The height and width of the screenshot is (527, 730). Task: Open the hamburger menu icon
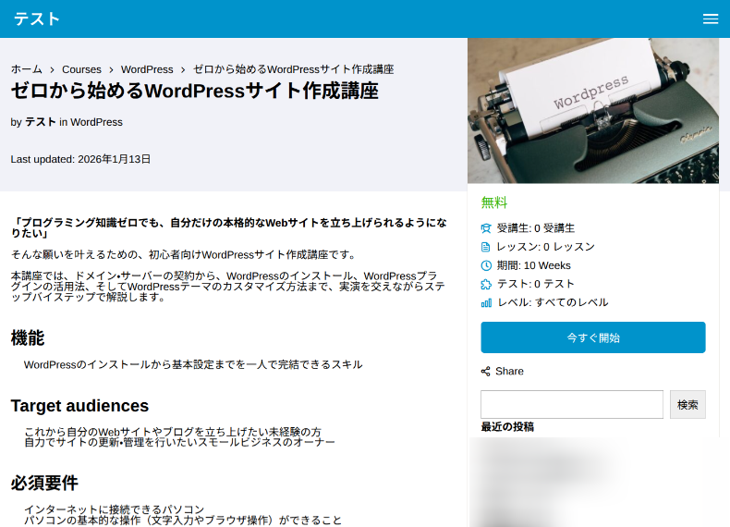tap(711, 18)
